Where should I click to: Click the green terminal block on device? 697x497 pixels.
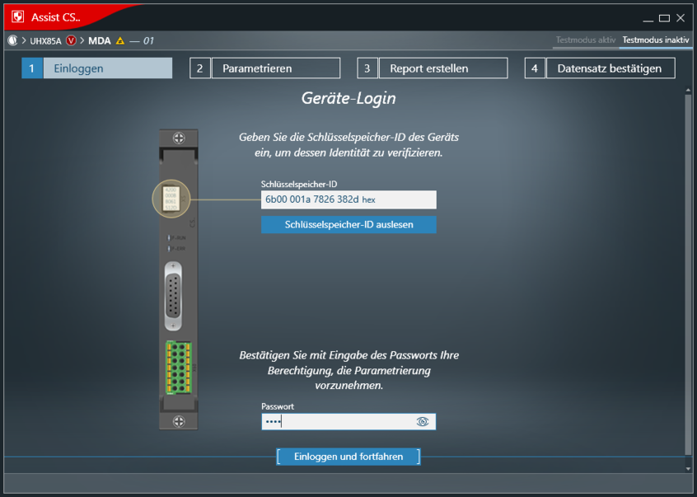pyautogui.click(x=178, y=366)
